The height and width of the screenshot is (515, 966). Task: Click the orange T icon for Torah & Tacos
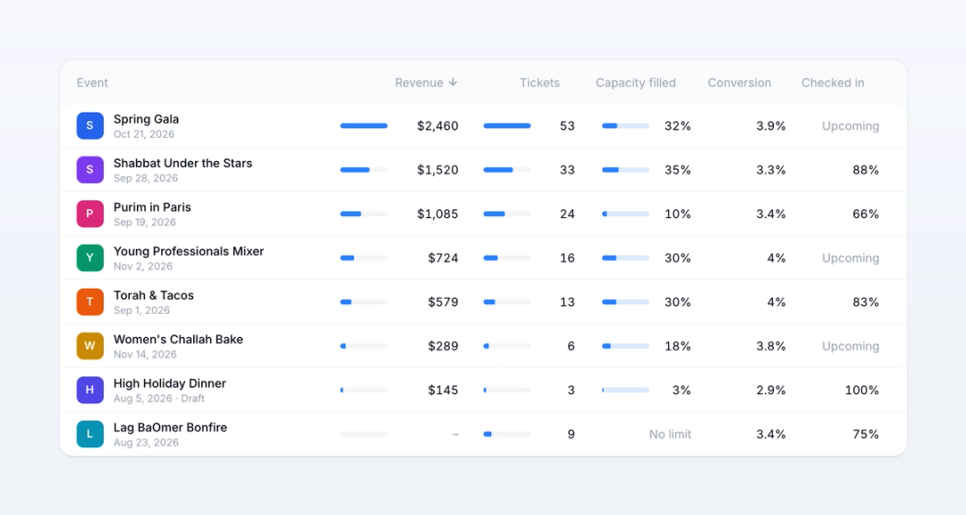click(x=90, y=302)
